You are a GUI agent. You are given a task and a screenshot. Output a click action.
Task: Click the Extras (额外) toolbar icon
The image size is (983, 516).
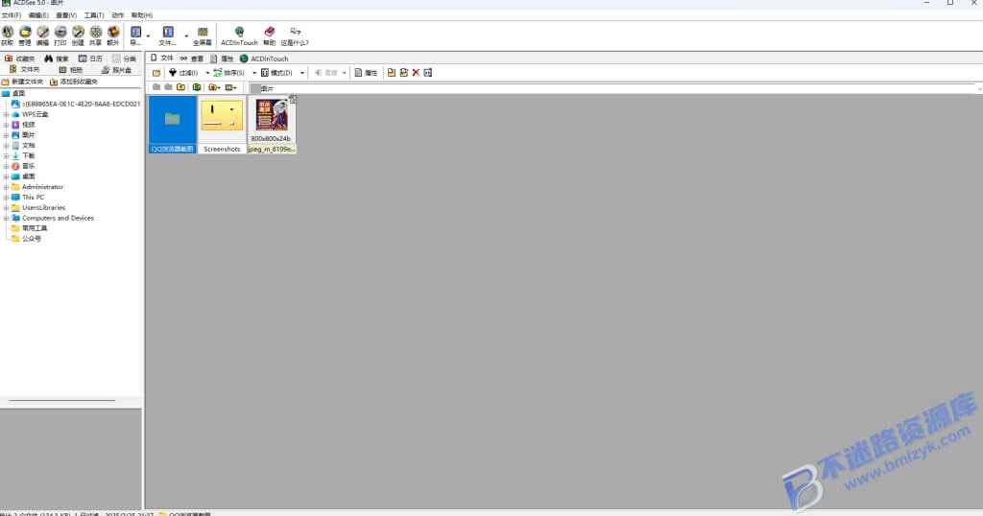[x=113, y=35]
